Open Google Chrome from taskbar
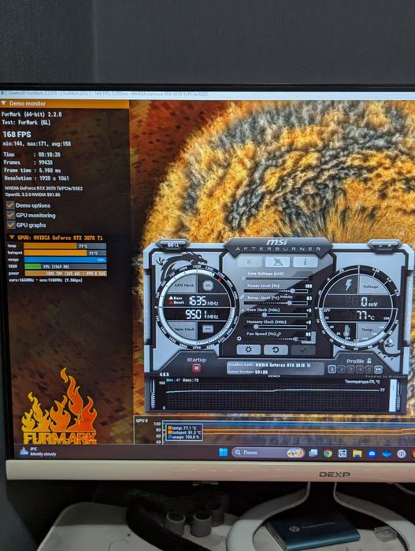Screen dimensions: 415x551 pyautogui.click(x=328, y=453)
